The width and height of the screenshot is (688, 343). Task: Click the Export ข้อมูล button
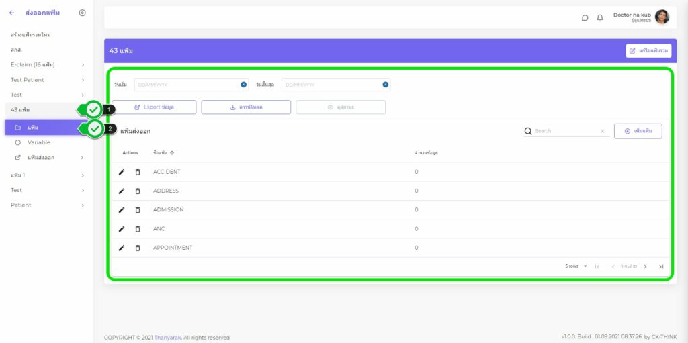pyautogui.click(x=154, y=107)
